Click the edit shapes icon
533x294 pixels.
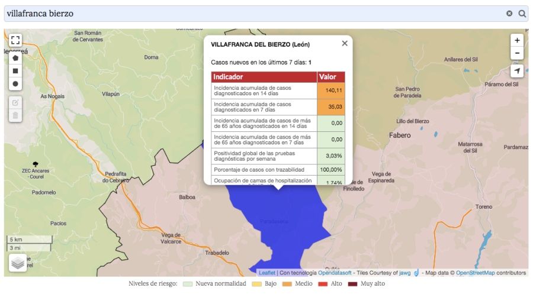15,102
